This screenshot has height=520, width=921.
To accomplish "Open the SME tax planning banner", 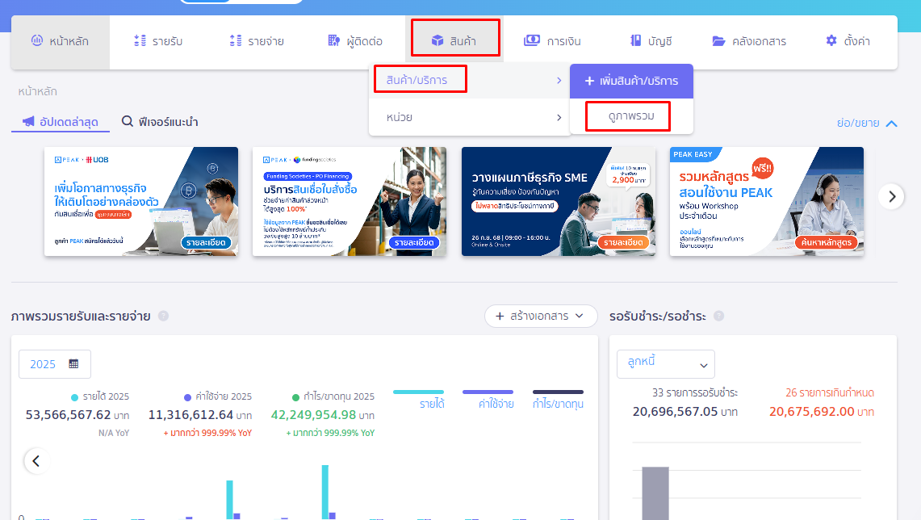I will click(559, 202).
